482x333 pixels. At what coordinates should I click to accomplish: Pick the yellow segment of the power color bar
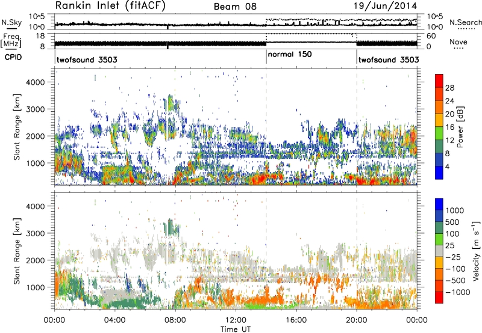point(439,121)
